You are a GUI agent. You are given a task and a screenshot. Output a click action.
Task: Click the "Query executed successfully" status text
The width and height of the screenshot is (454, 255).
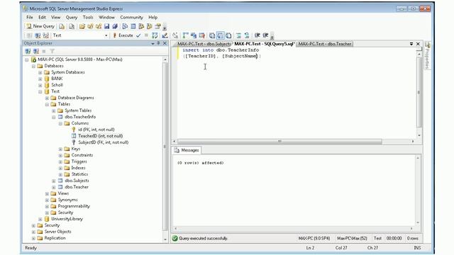(203, 239)
